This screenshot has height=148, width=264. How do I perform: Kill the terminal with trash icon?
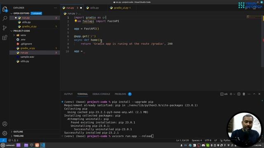coord(244,94)
